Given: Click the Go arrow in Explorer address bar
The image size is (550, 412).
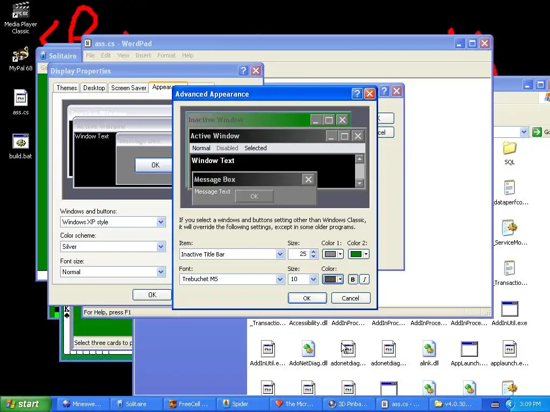Looking at the screenshot, I should coord(537,132).
